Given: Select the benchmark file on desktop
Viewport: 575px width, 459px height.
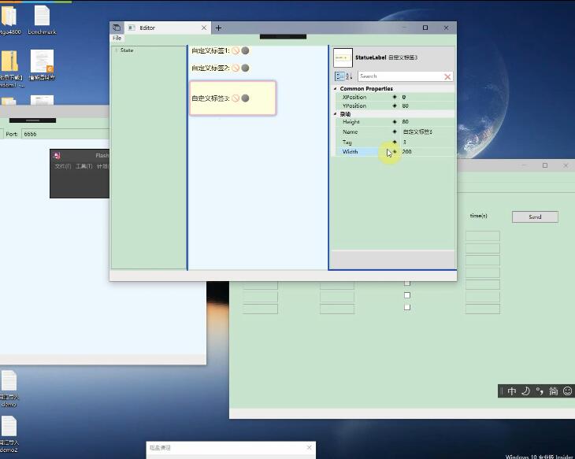Looking at the screenshot, I should coord(42,20).
